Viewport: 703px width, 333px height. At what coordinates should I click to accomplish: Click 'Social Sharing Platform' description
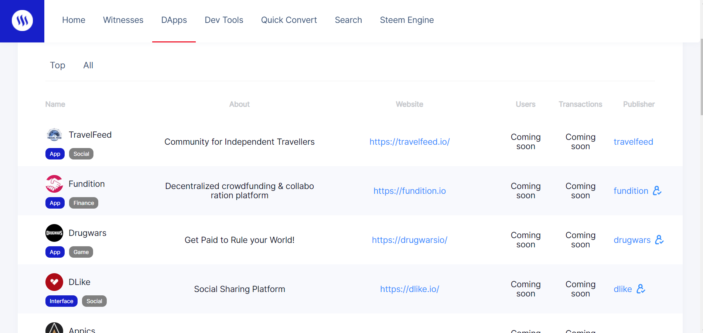tap(239, 289)
